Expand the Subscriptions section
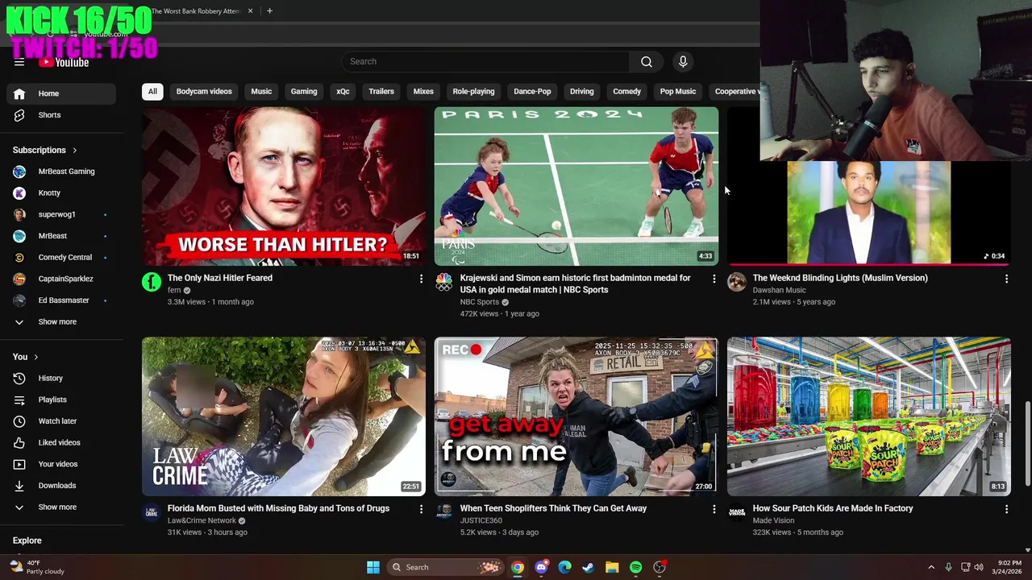This screenshot has height=580, width=1032. [45, 150]
